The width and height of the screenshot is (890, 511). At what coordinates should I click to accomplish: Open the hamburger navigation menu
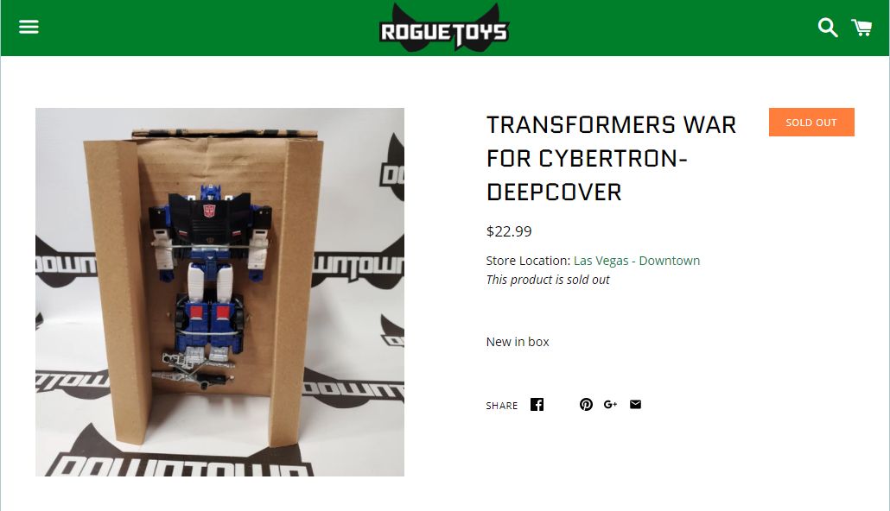tap(29, 27)
